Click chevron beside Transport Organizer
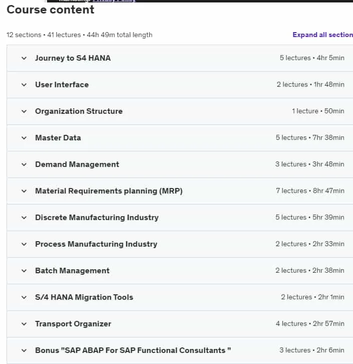 (24, 324)
